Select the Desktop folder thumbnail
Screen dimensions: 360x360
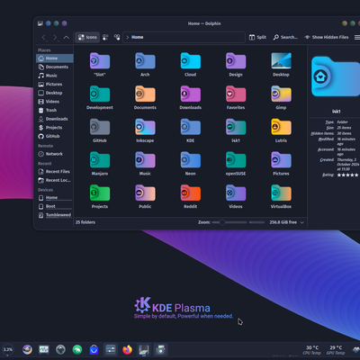pos(281,61)
